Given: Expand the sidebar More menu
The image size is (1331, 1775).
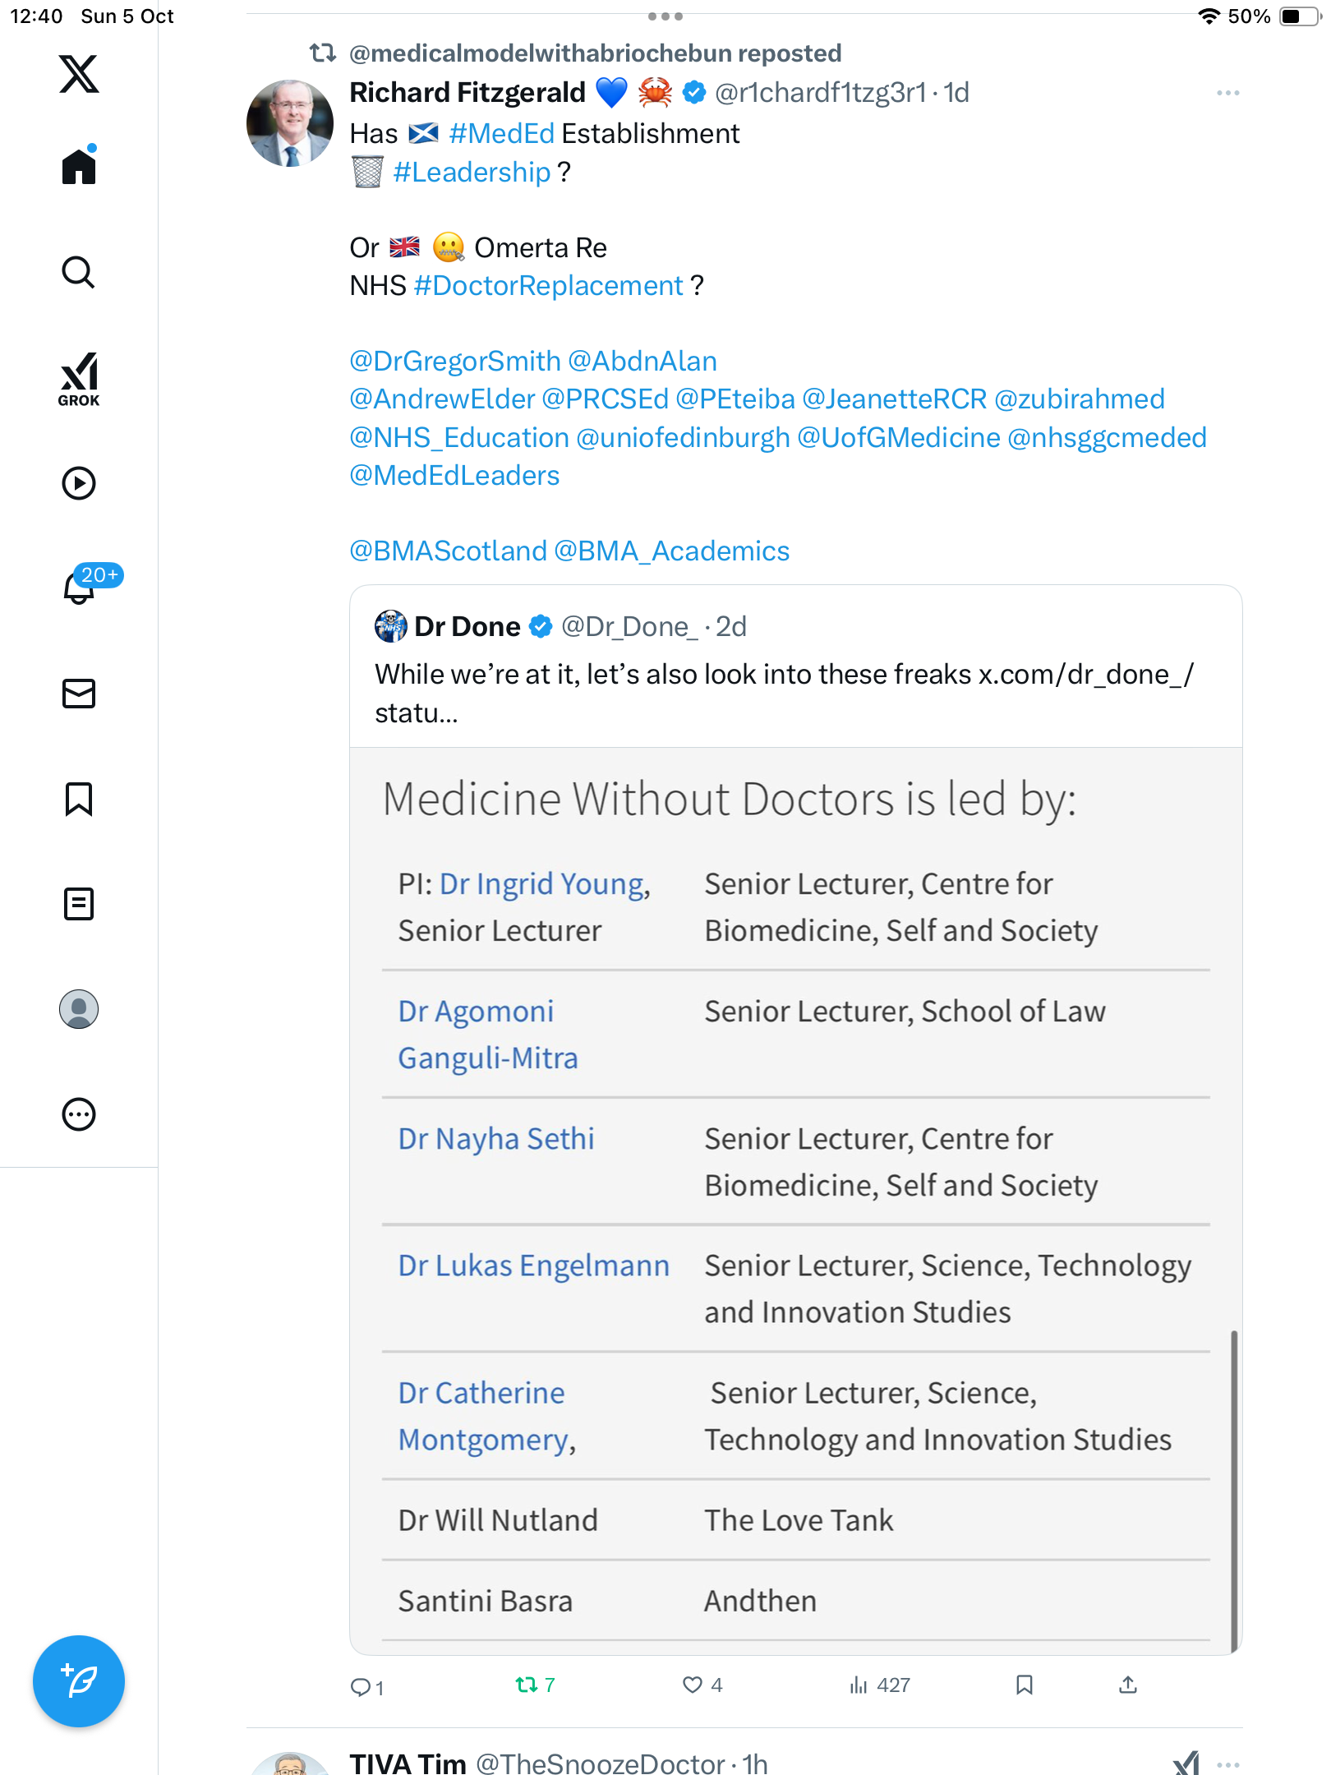Looking at the screenshot, I should (79, 1114).
